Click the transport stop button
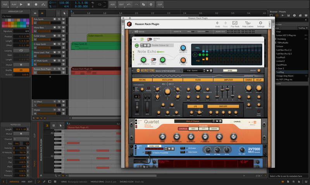Image resolution: width=310 pixels, height=185 pixels. point(29,4)
